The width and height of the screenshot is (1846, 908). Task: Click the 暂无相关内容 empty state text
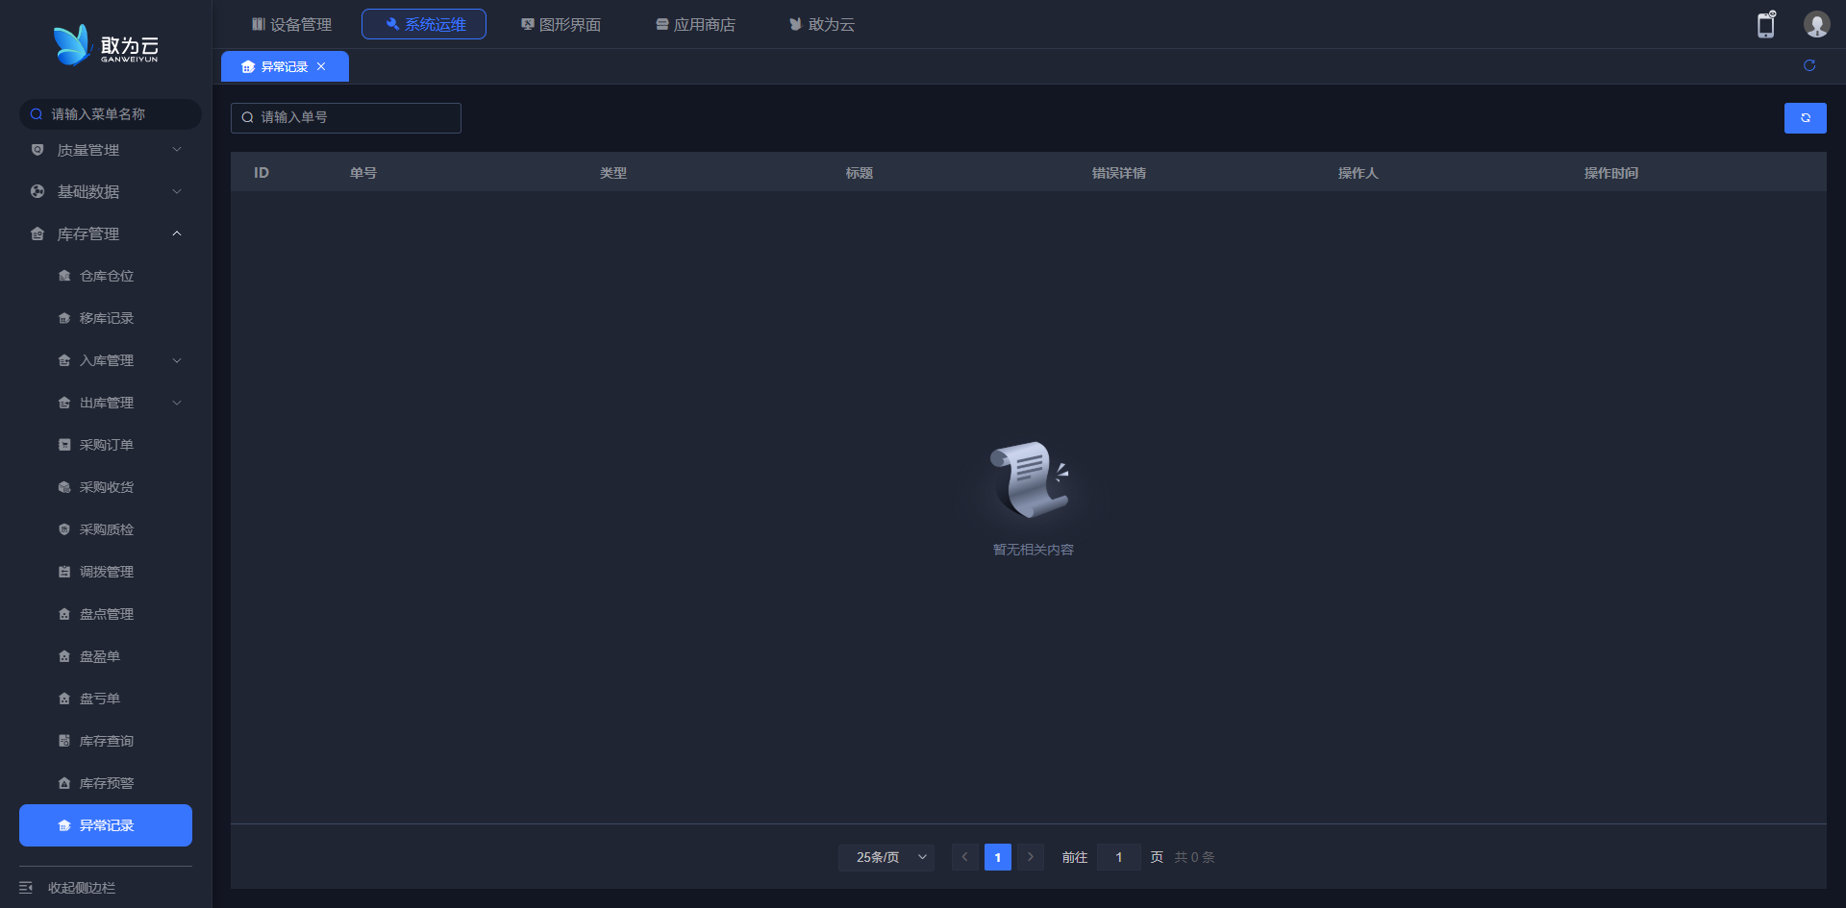1034,550
